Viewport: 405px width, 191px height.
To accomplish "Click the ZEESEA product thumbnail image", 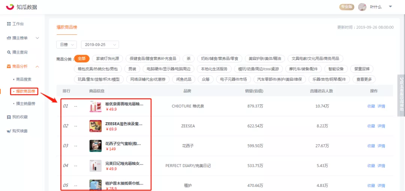I will tap(95, 126).
